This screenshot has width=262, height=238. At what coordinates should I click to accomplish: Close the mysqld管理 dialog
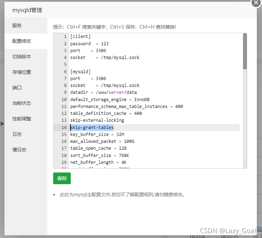coord(256,3)
